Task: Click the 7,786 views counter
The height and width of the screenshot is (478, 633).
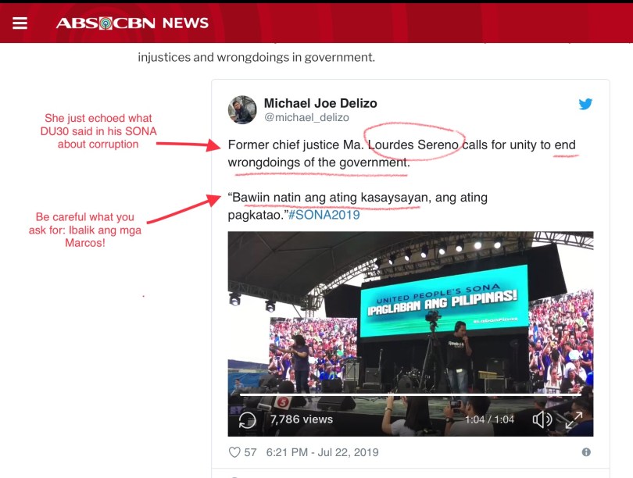Action: 301,420
